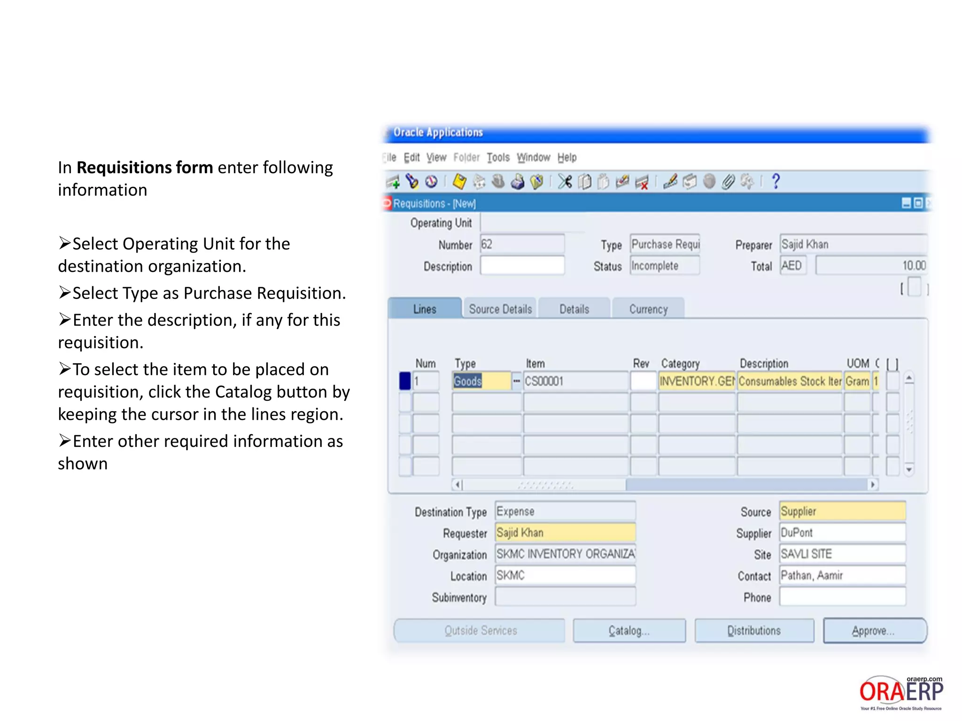962x721 pixels.
Task: Toggle checkbox at end of line 1
Action: click(x=892, y=381)
